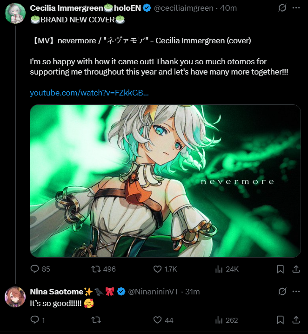Like Cecilia Immergreen's tweet
308x334 pixels.
[x=165, y=269]
